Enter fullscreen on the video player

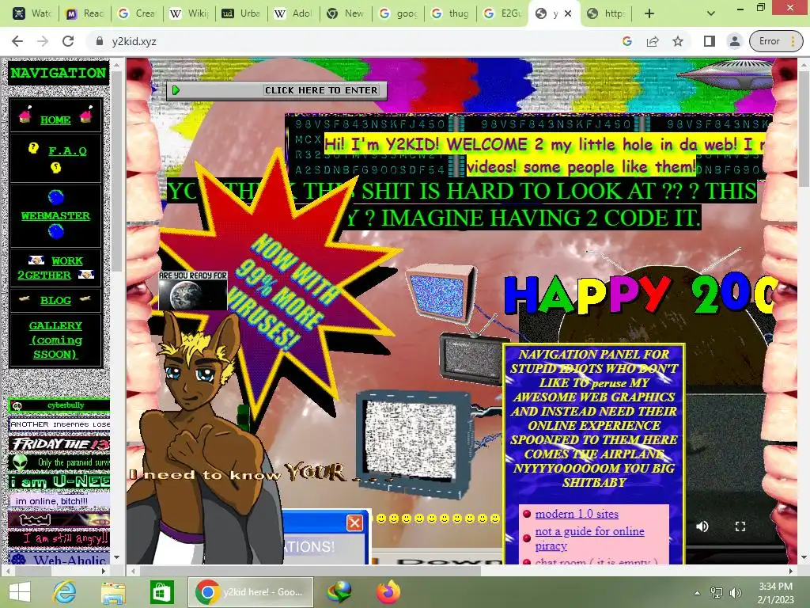740,526
